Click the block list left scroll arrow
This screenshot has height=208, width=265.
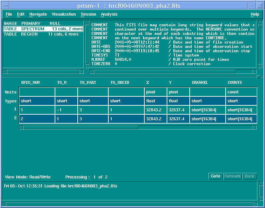(x=5, y=72)
